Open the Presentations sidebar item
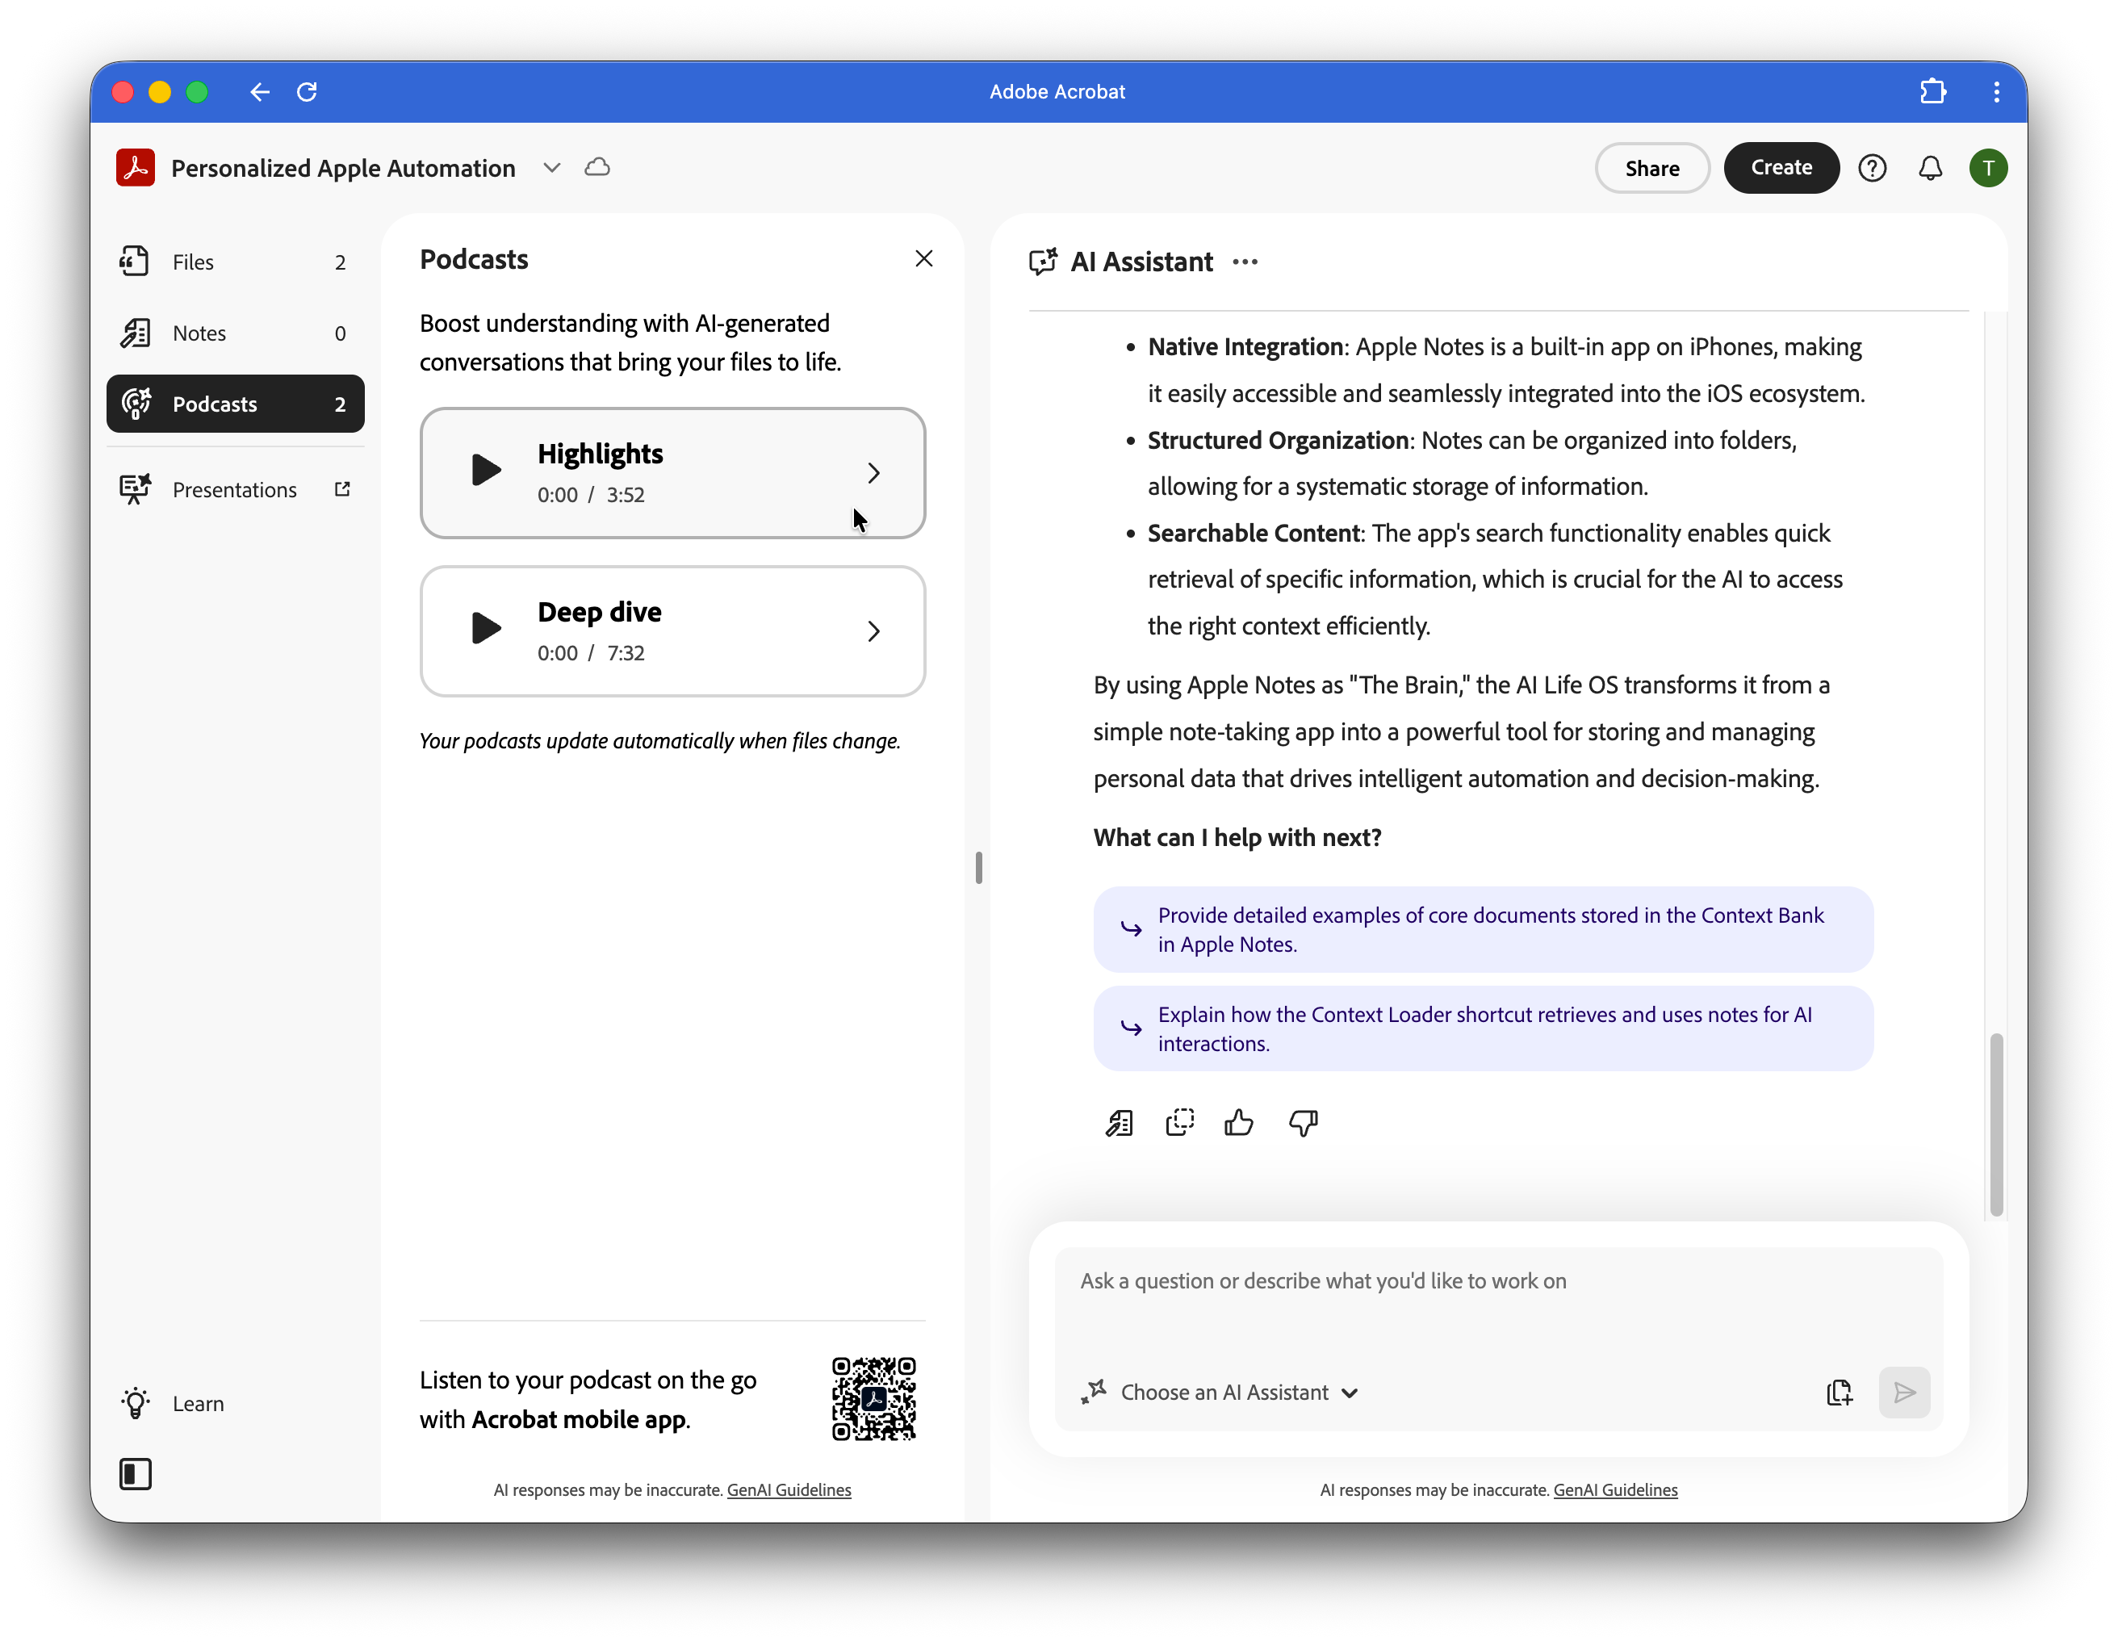The width and height of the screenshot is (2118, 1642). tap(235, 490)
